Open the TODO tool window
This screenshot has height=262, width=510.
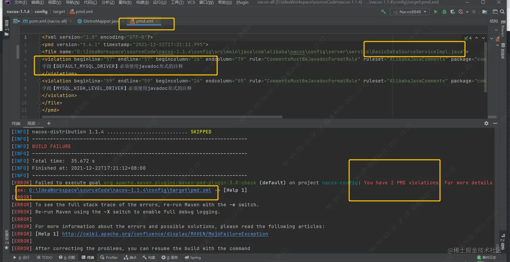click(x=44, y=258)
